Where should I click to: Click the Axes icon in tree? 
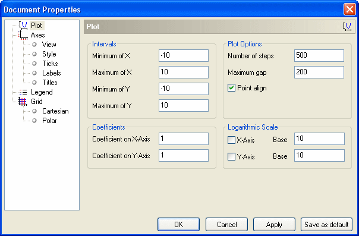coord(23,35)
